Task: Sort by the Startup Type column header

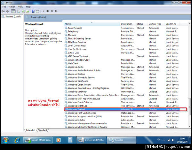Action: tap(156, 24)
